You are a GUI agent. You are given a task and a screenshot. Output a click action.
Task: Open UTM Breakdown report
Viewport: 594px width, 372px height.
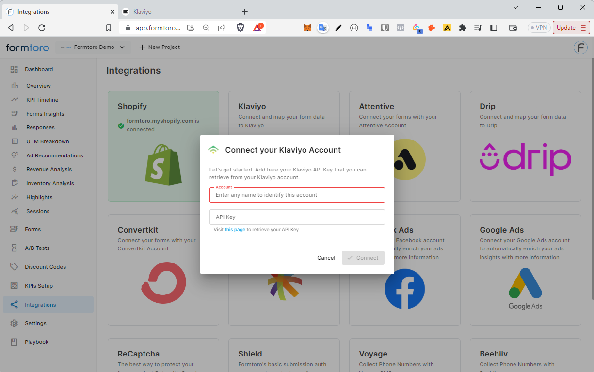[48, 141]
